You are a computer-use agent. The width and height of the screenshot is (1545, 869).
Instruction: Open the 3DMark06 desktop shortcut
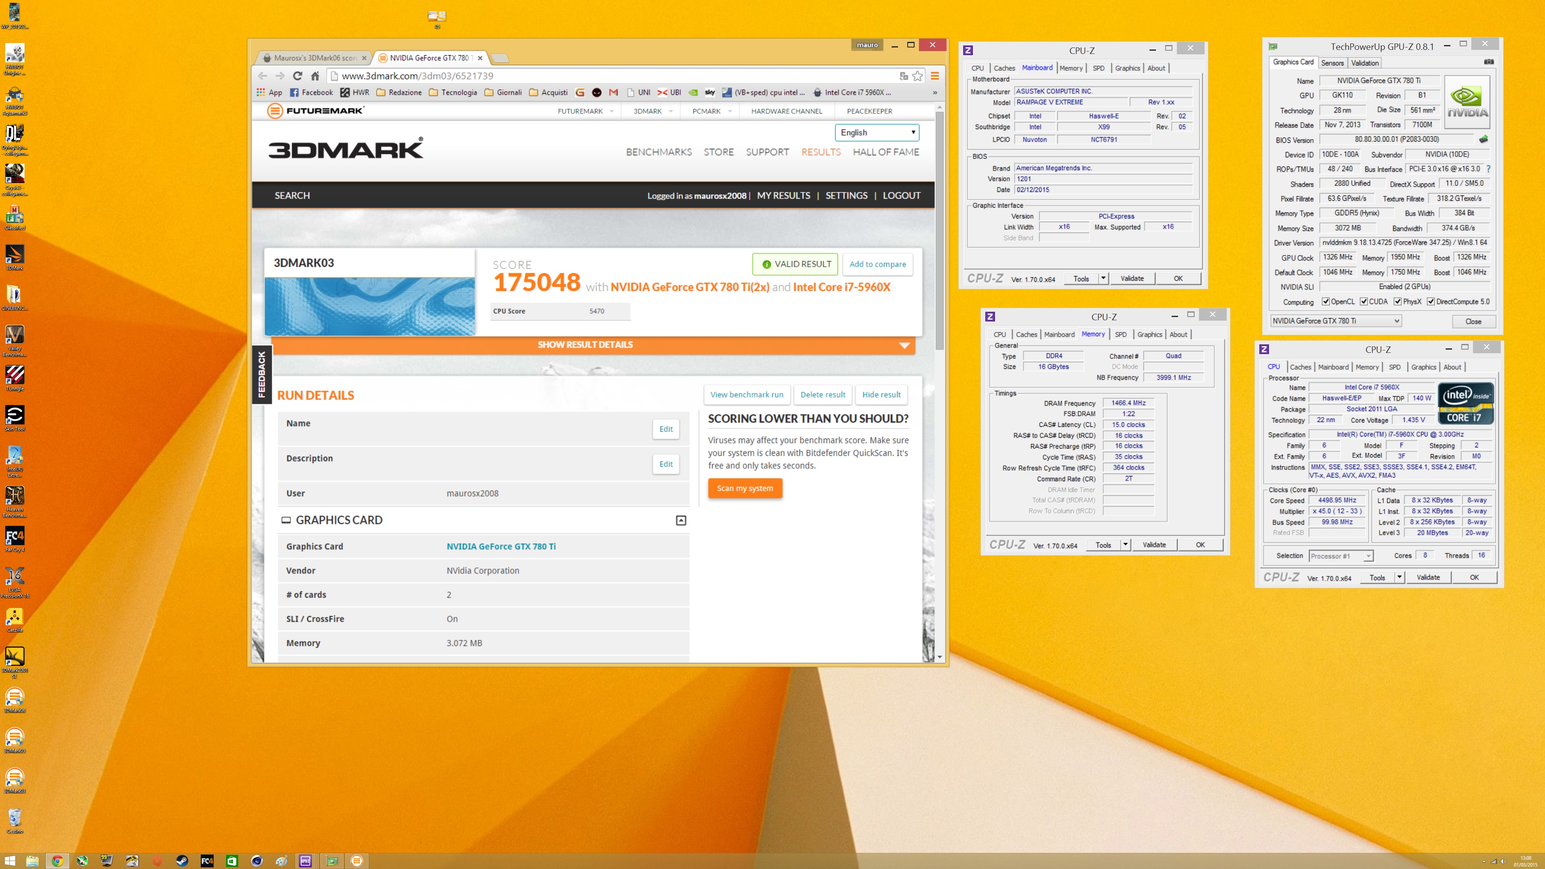tap(14, 700)
